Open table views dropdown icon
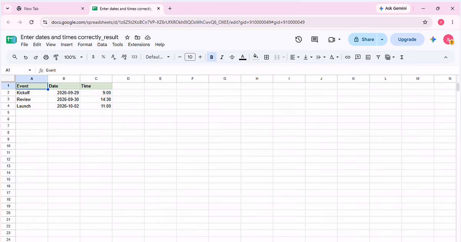This screenshot has width=461, height=242. 390,57
